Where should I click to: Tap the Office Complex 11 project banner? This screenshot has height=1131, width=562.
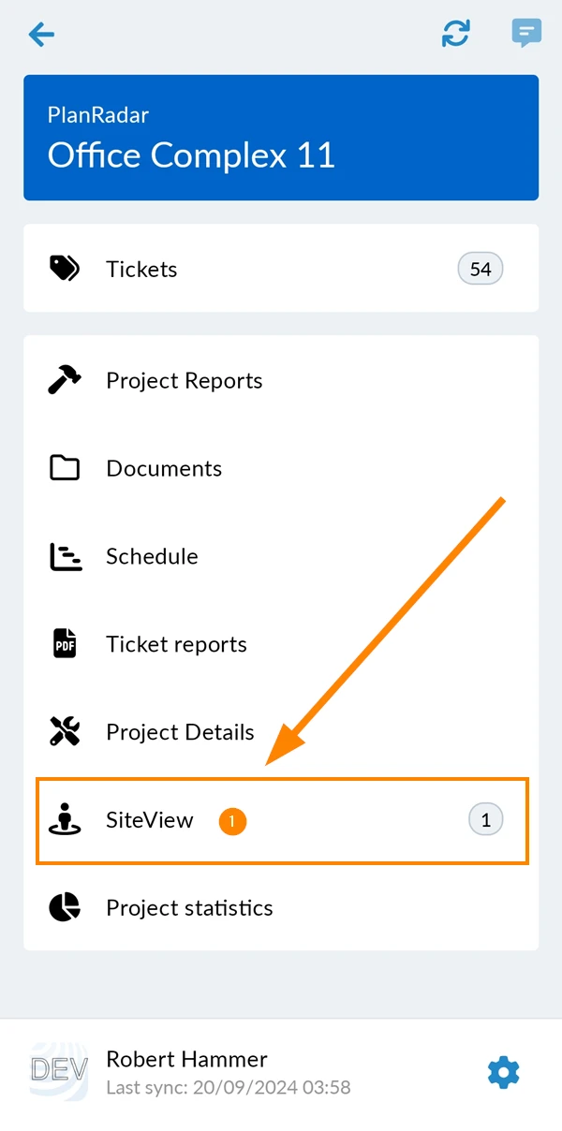click(281, 138)
